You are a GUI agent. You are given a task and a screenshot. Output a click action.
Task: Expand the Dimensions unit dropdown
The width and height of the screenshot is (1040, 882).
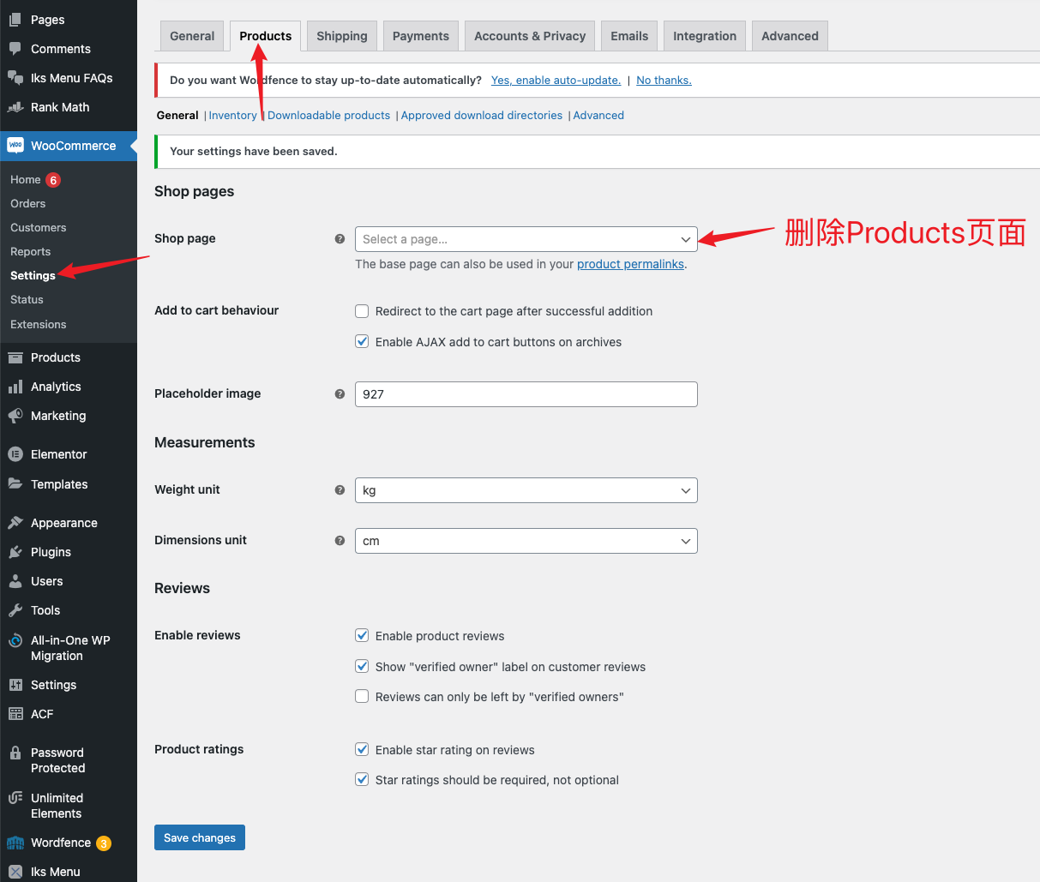coord(526,541)
